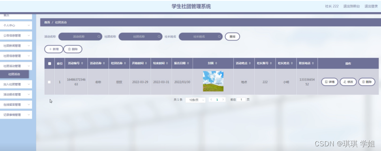Go to next page arrow
This screenshot has width=381, height=151.
pyautogui.click(x=223, y=99)
